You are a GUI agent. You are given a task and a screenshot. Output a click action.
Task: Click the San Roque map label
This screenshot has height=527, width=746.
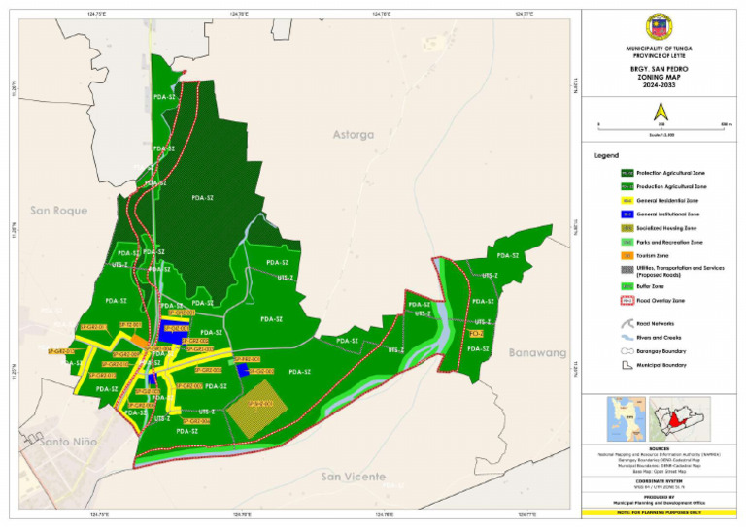pyautogui.click(x=59, y=211)
